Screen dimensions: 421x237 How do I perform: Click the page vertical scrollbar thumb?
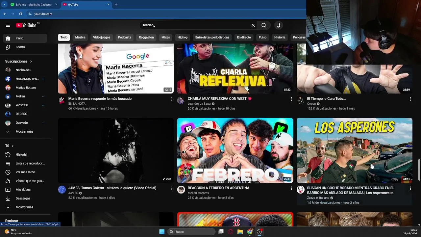(419, 170)
